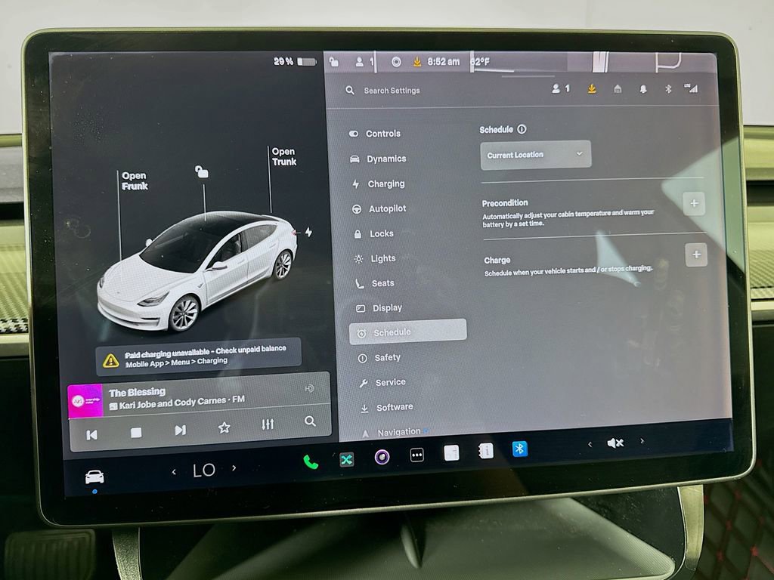Search media with the magnifier icon
This screenshot has height=580, width=774.
coord(310,421)
